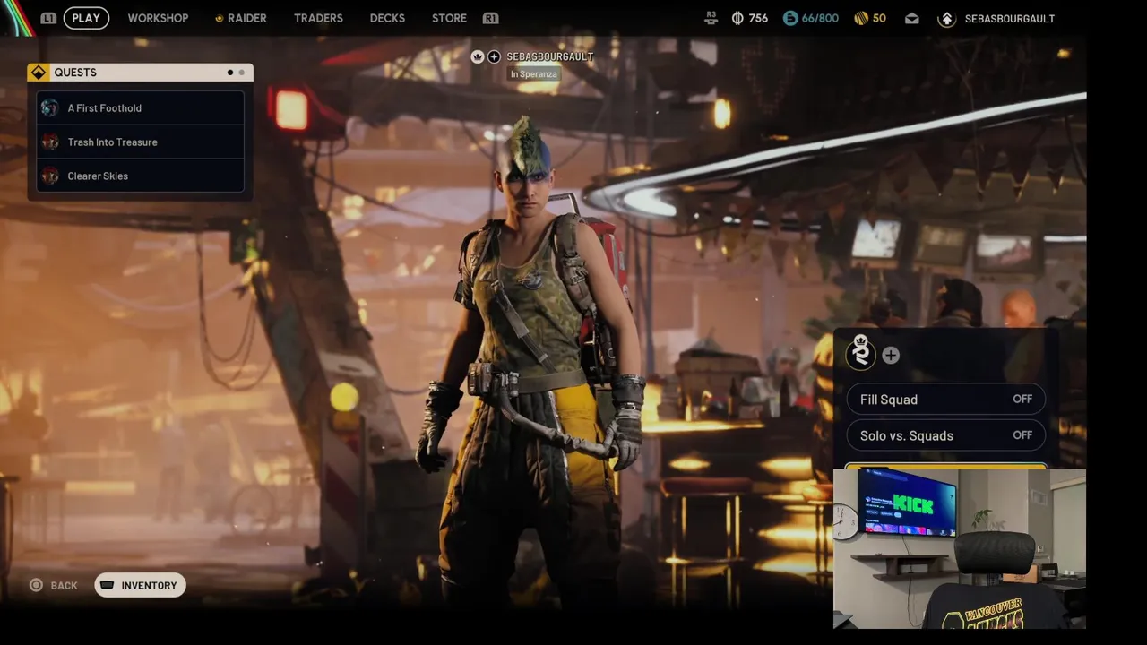
Task: Click the gold striped currency icon beside 50
Action: click(x=860, y=18)
